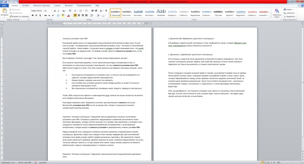Click Copy (Копировать) in the clipboard group
This screenshot has height=164, width=304.
16,13
